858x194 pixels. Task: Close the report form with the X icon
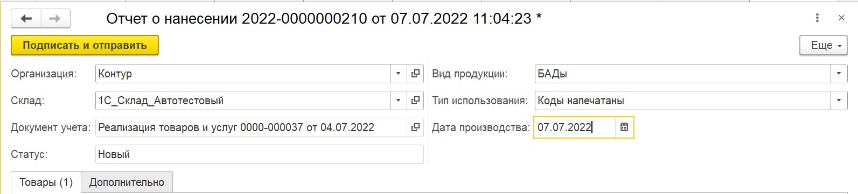[841, 18]
